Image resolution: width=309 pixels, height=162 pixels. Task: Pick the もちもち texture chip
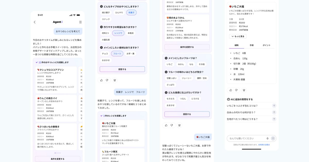point(170,99)
